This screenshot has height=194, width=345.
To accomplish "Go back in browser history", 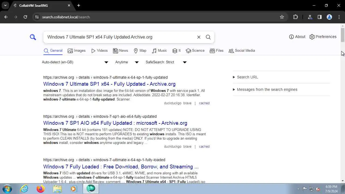I will click(6, 17).
